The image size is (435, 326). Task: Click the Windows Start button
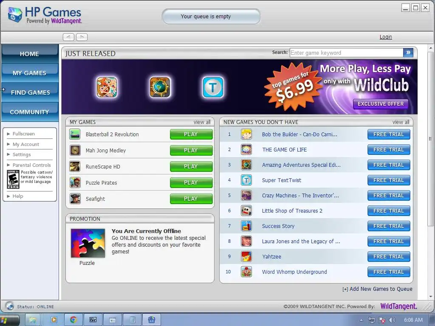coord(8,320)
